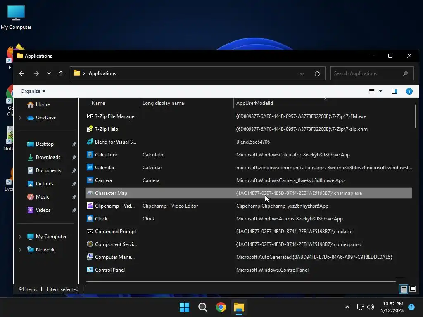Click the search magnifier in Search Applications
The image size is (423, 317).
[405, 73]
